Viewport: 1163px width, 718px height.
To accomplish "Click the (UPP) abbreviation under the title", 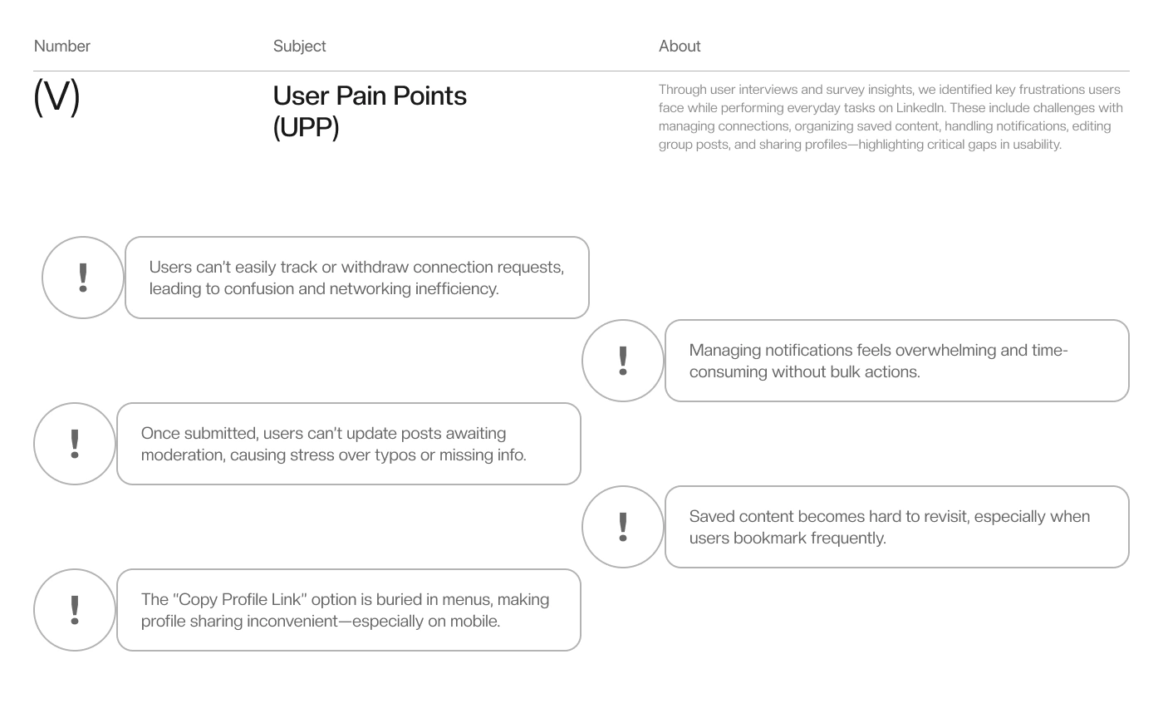I will click(306, 127).
